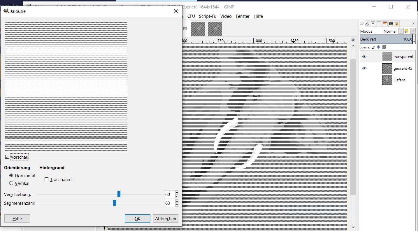Increase Deckkraft with the up arrow

pos(414,37)
